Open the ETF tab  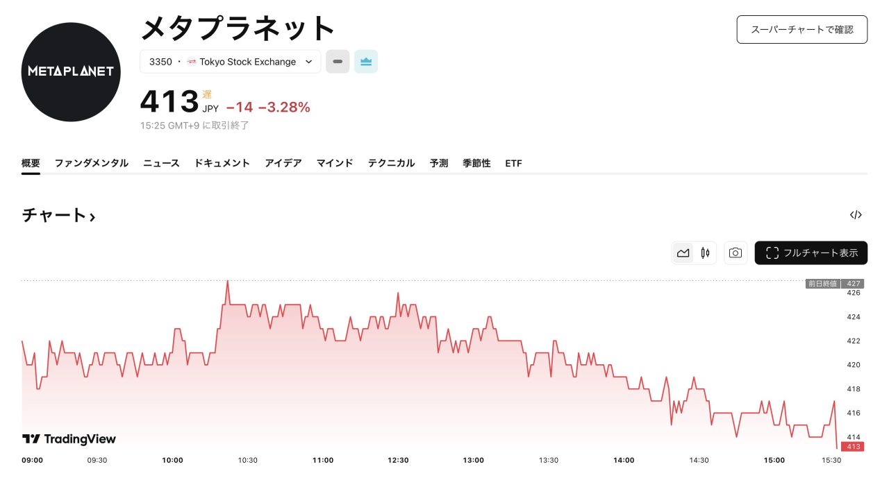[513, 163]
